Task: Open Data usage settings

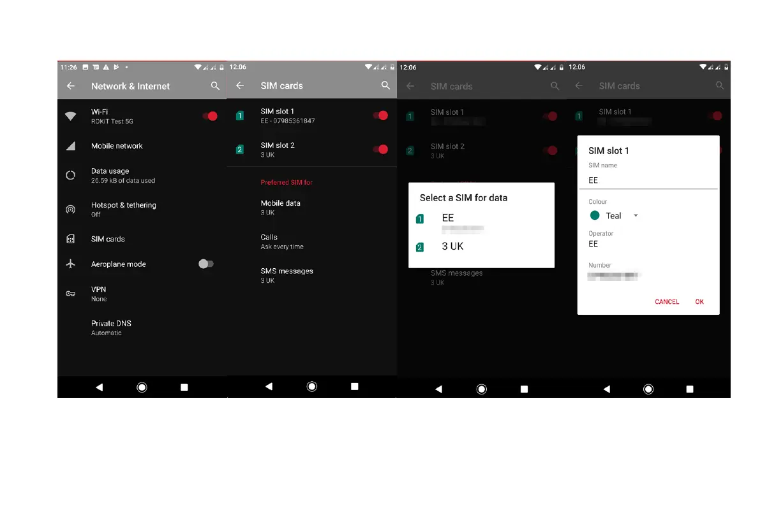Action: 142,175
